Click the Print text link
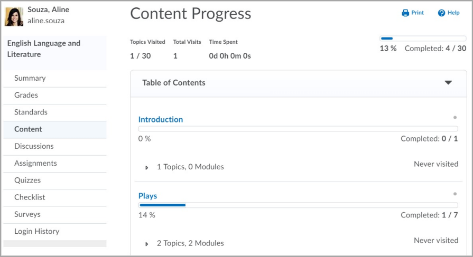Viewport: 473px width, 257px height. tap(418, 13)
